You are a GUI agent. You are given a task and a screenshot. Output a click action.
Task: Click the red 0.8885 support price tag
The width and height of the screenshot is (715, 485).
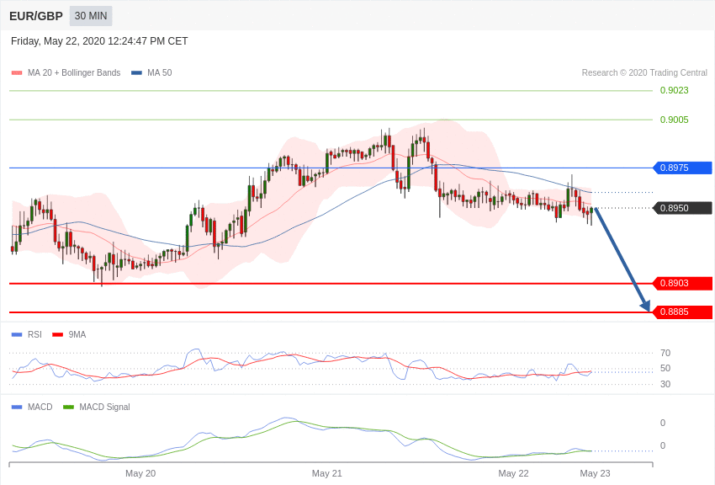(x=683, y=312)
